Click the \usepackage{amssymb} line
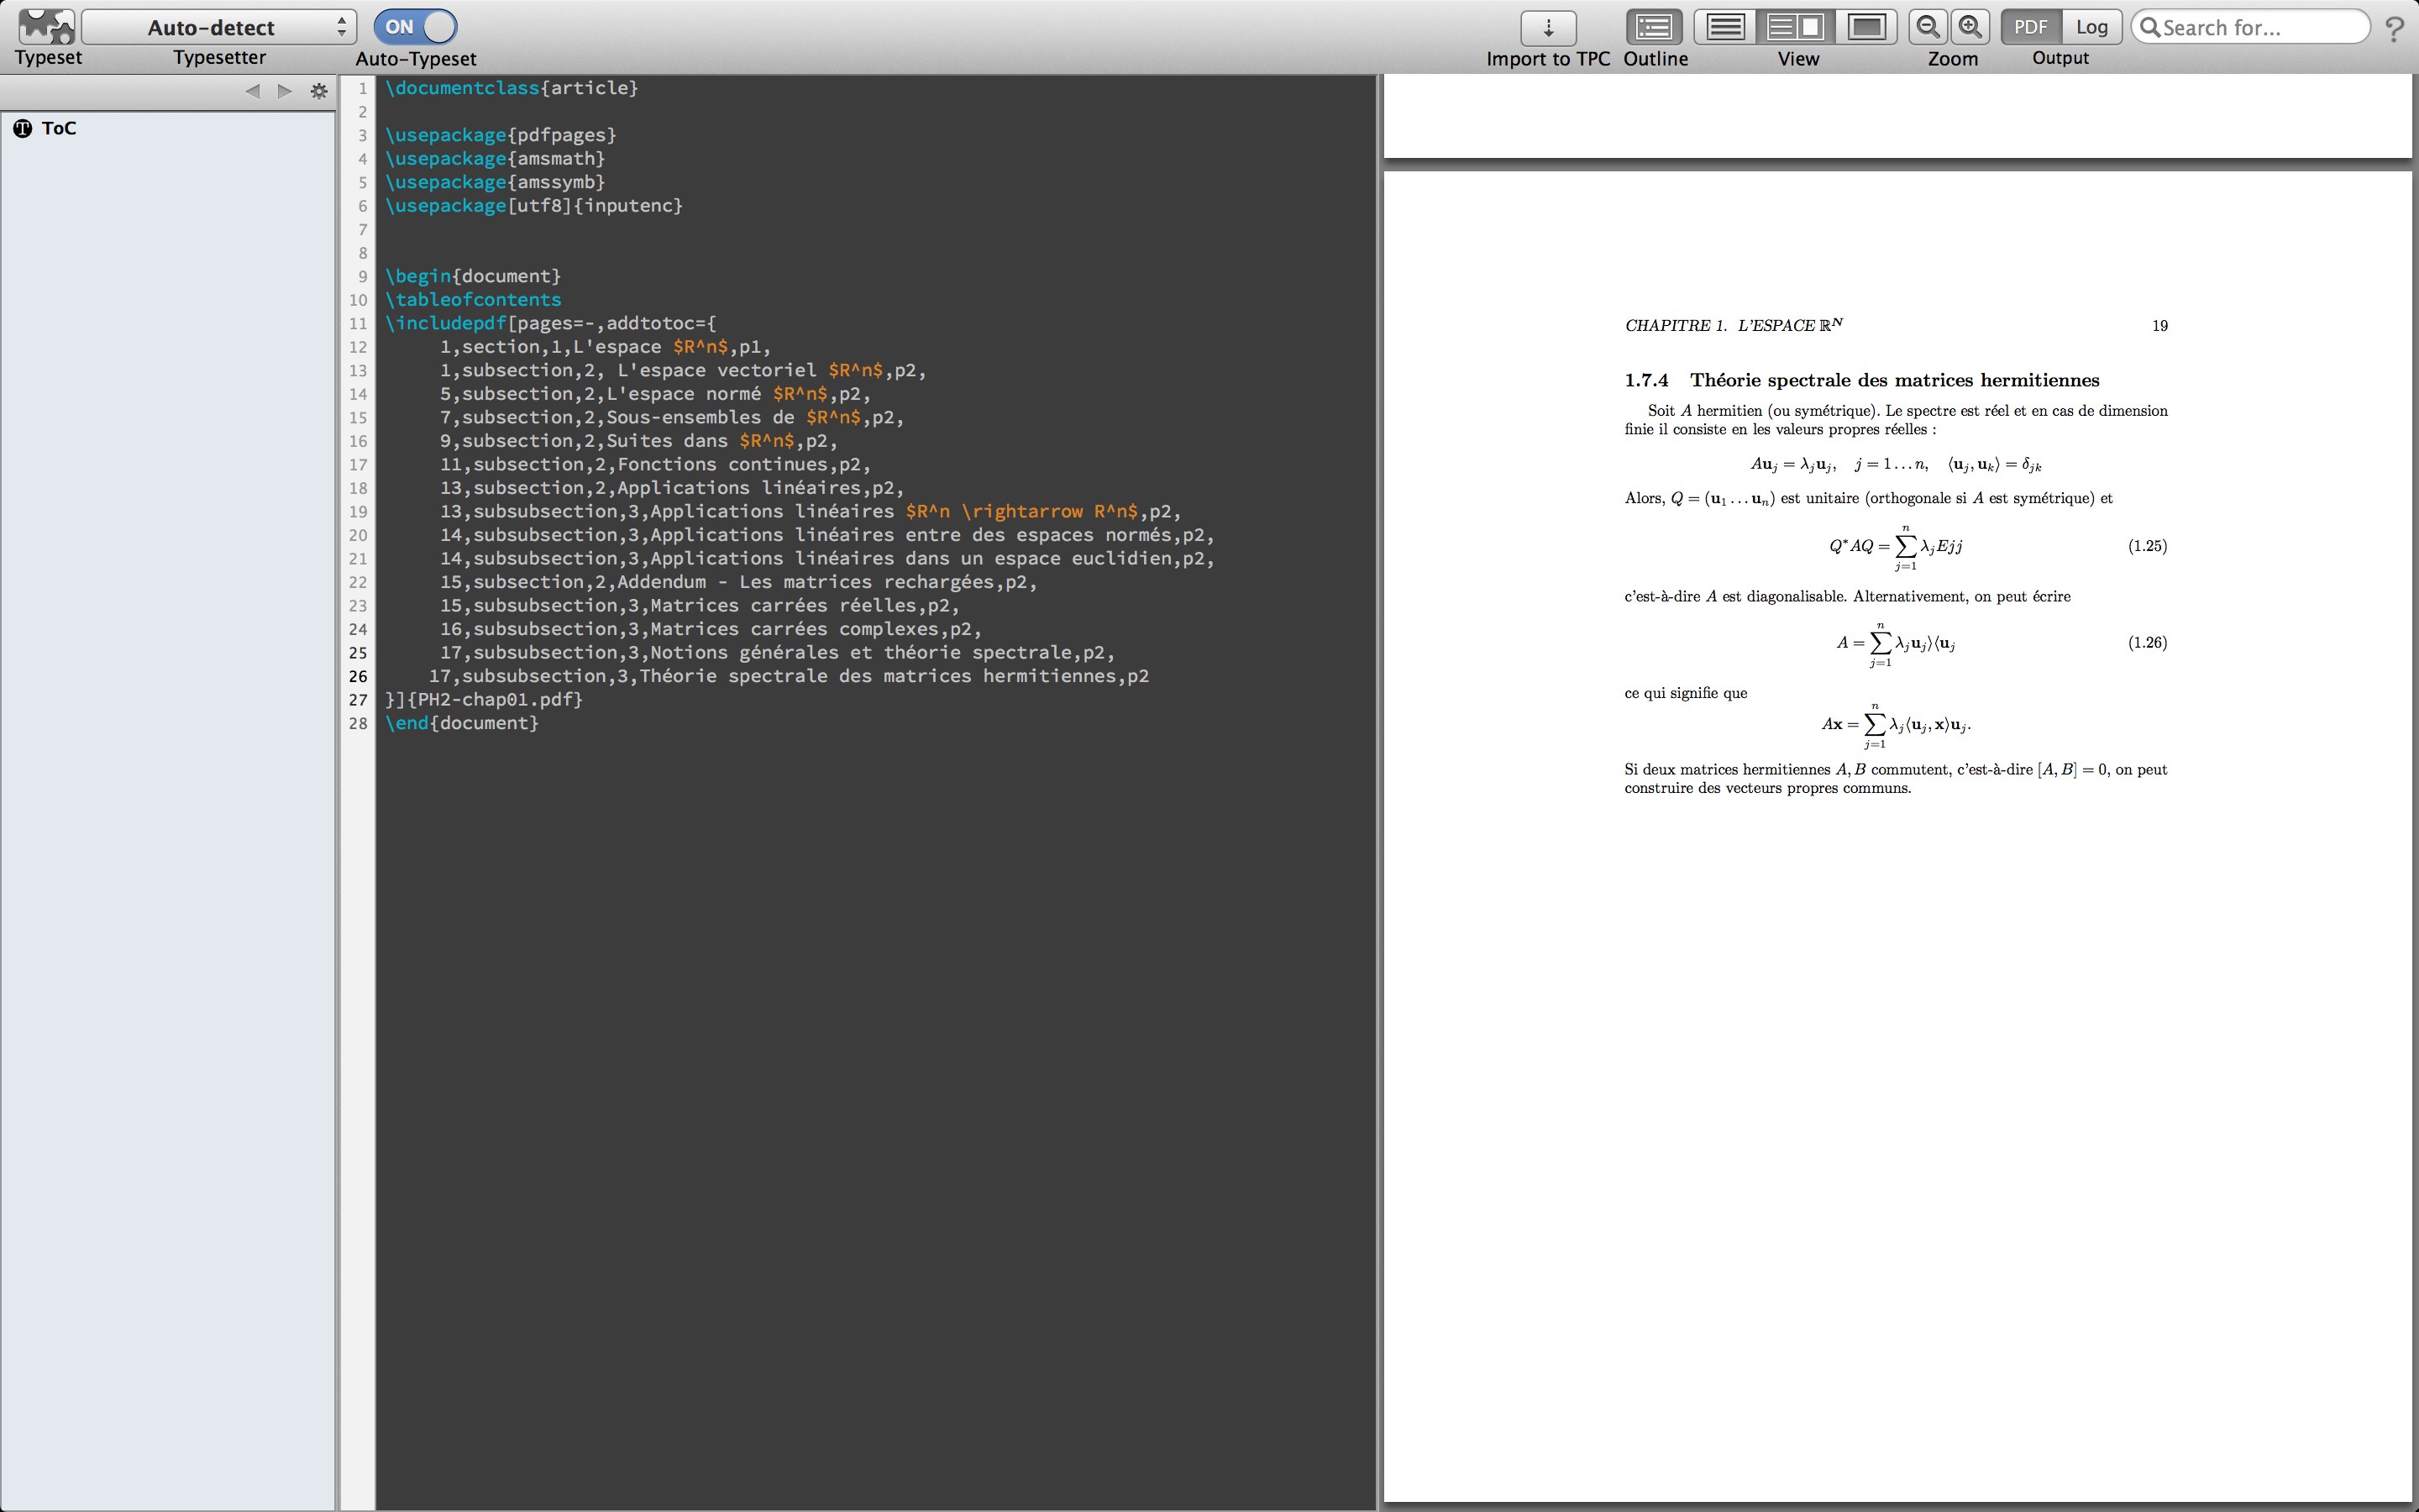 [x=495, y=182]
